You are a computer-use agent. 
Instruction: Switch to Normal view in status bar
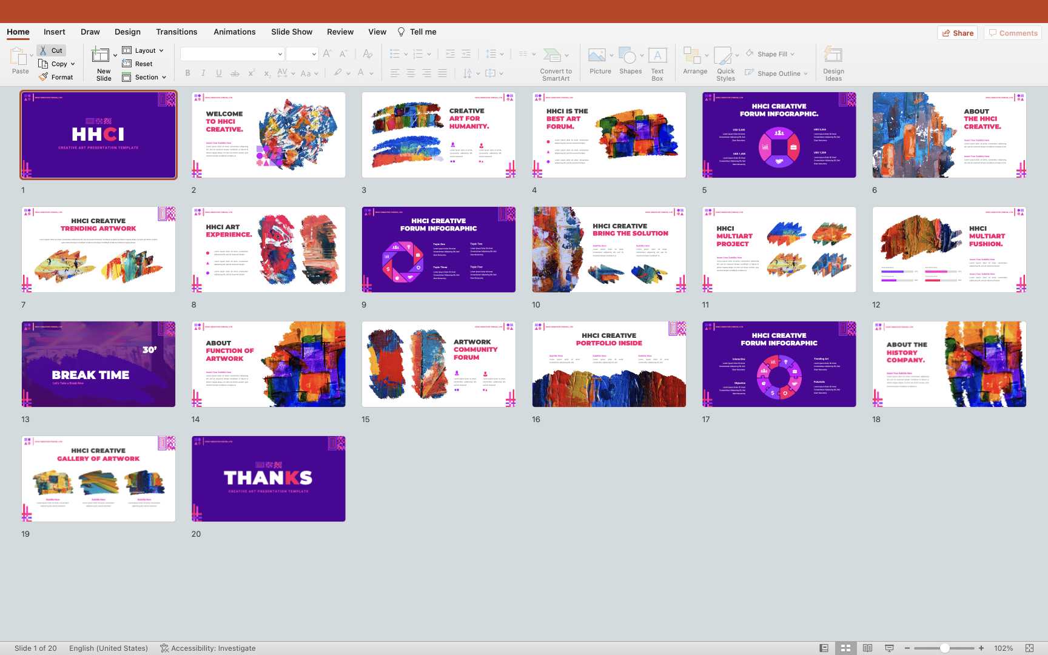pyautogui.click(x=824, y=648)
